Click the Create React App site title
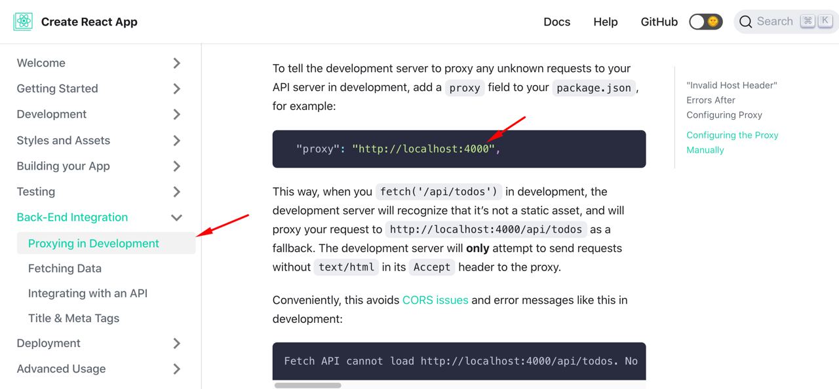839x389 pixels. (89, 22)
